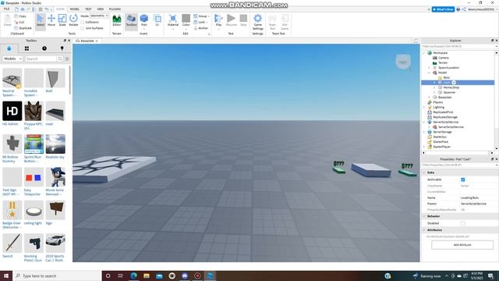Open the Windows Start menu
499x281 pixels.
pyautogui.click(x=6, y=276)
